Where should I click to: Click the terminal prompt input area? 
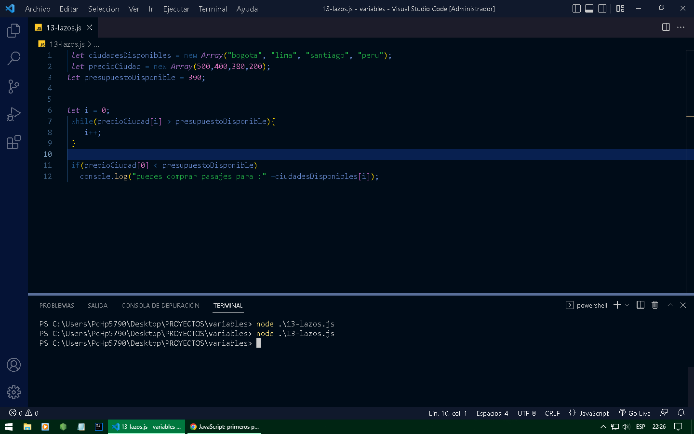258,343
